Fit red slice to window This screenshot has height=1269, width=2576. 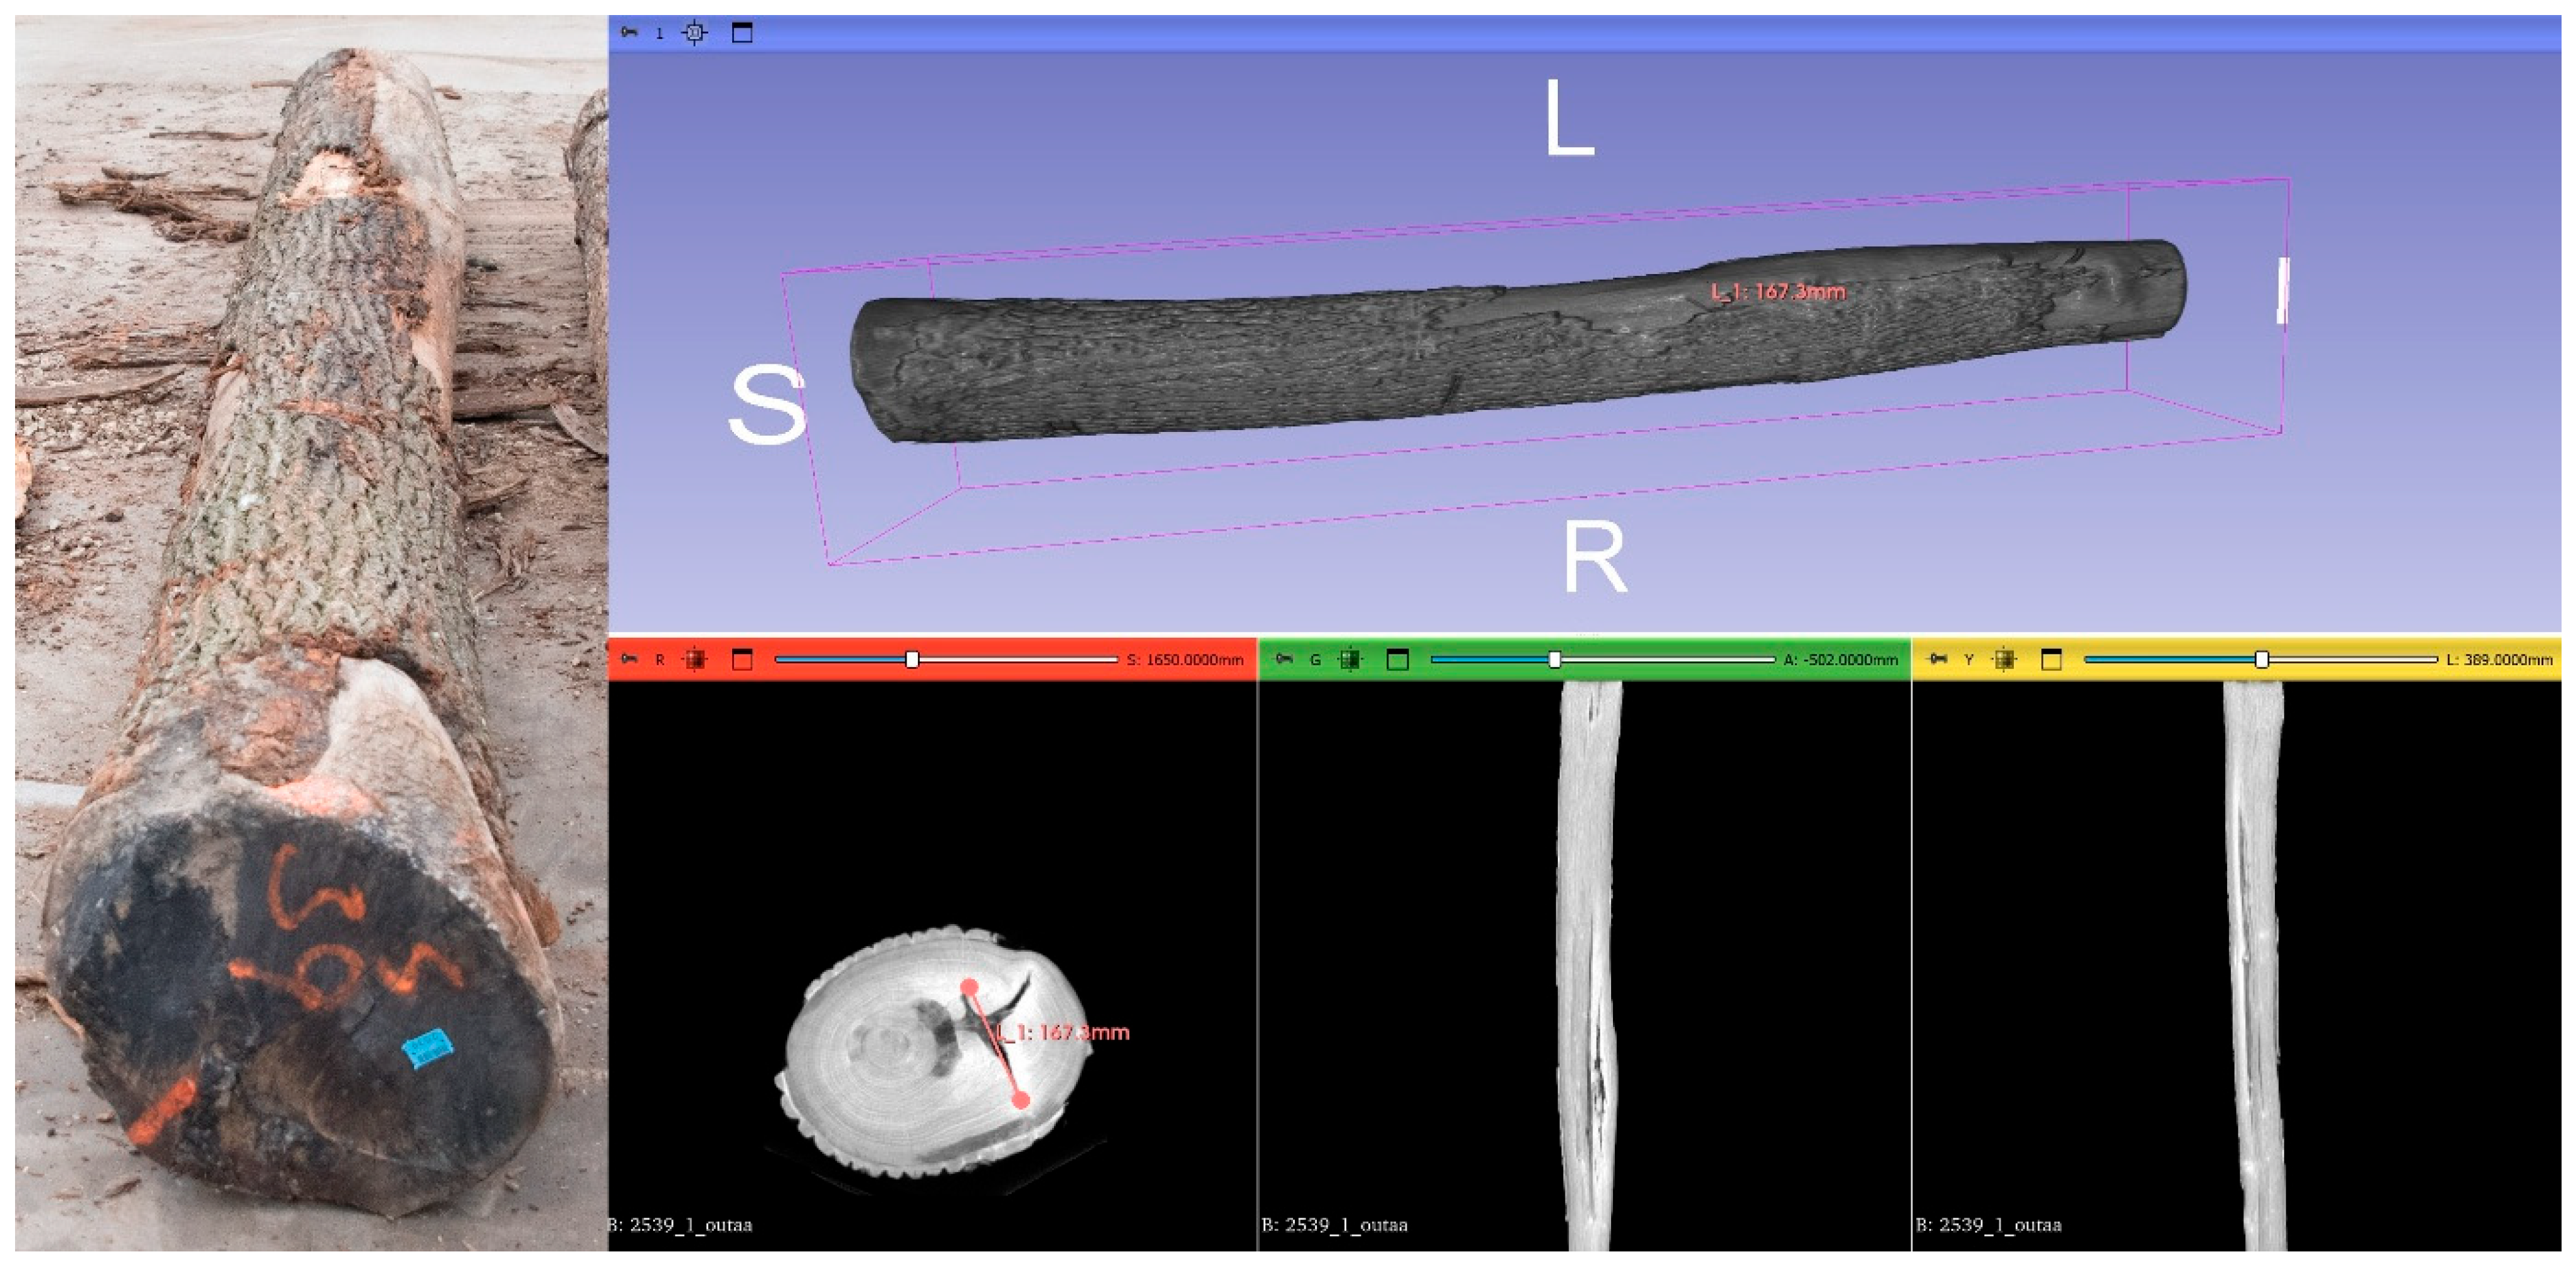tap(694, 660)
